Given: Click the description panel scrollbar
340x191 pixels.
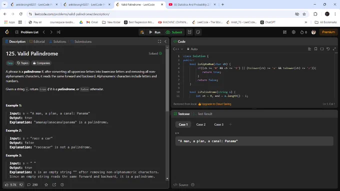Looking at the screenshot, I should click(167, 80).
